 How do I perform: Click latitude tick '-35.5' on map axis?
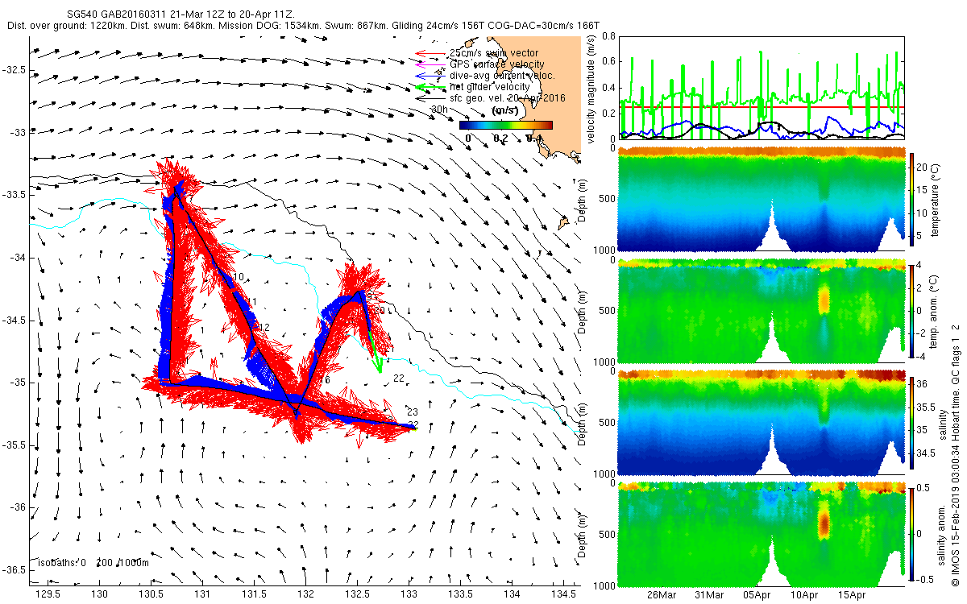click(x=14, y=445)
